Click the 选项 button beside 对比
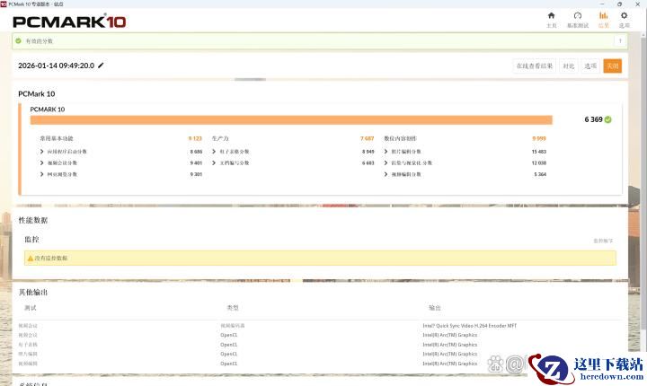Viewport: 647px width, 386px height. [590, 66]
